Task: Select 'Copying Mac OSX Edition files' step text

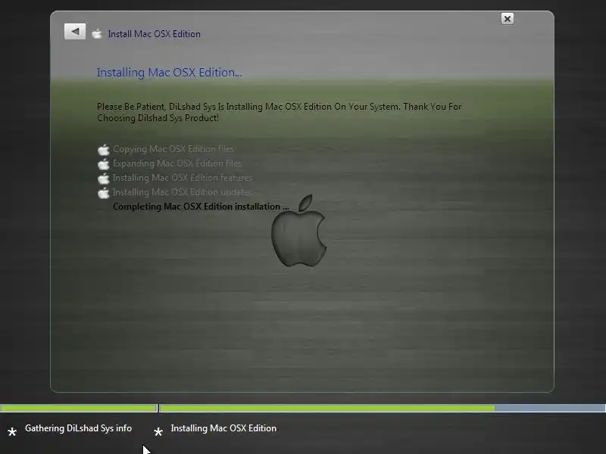Action: pos(173,149)
